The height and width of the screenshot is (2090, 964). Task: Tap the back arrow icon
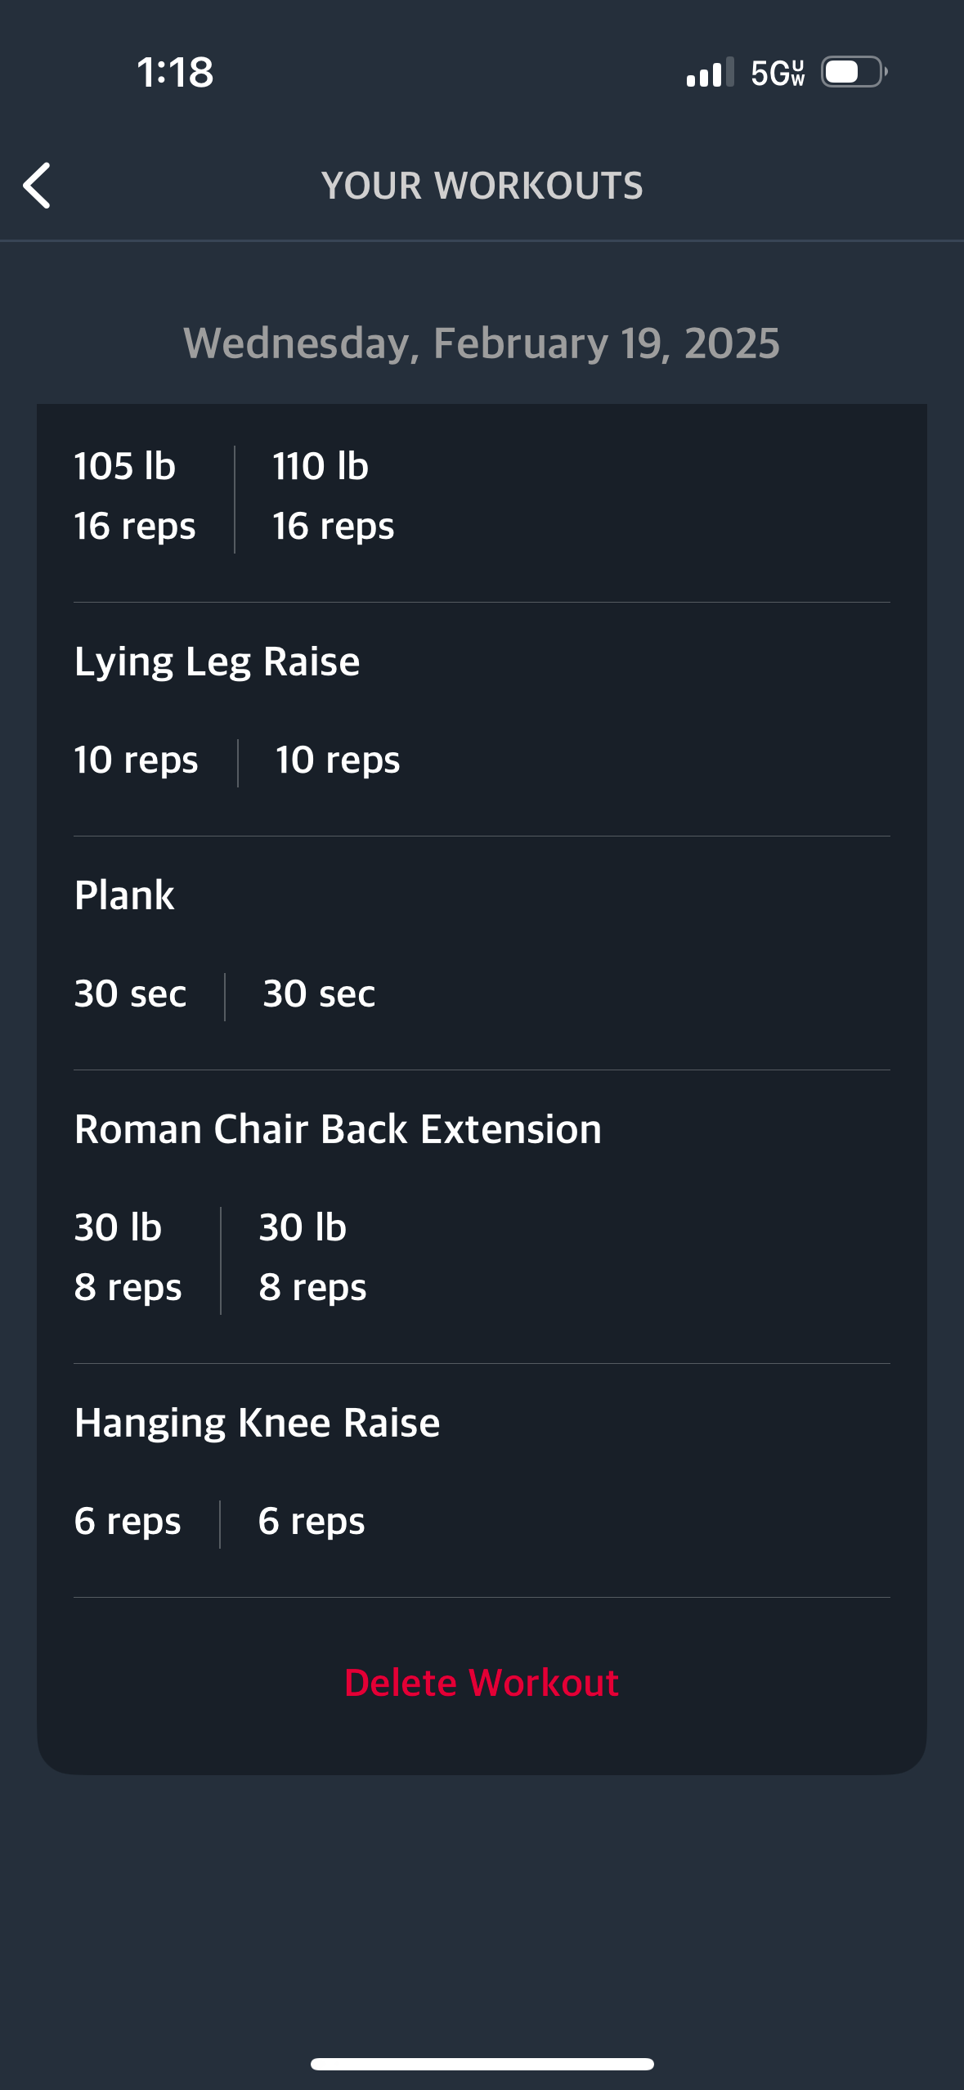click(37, 186)
